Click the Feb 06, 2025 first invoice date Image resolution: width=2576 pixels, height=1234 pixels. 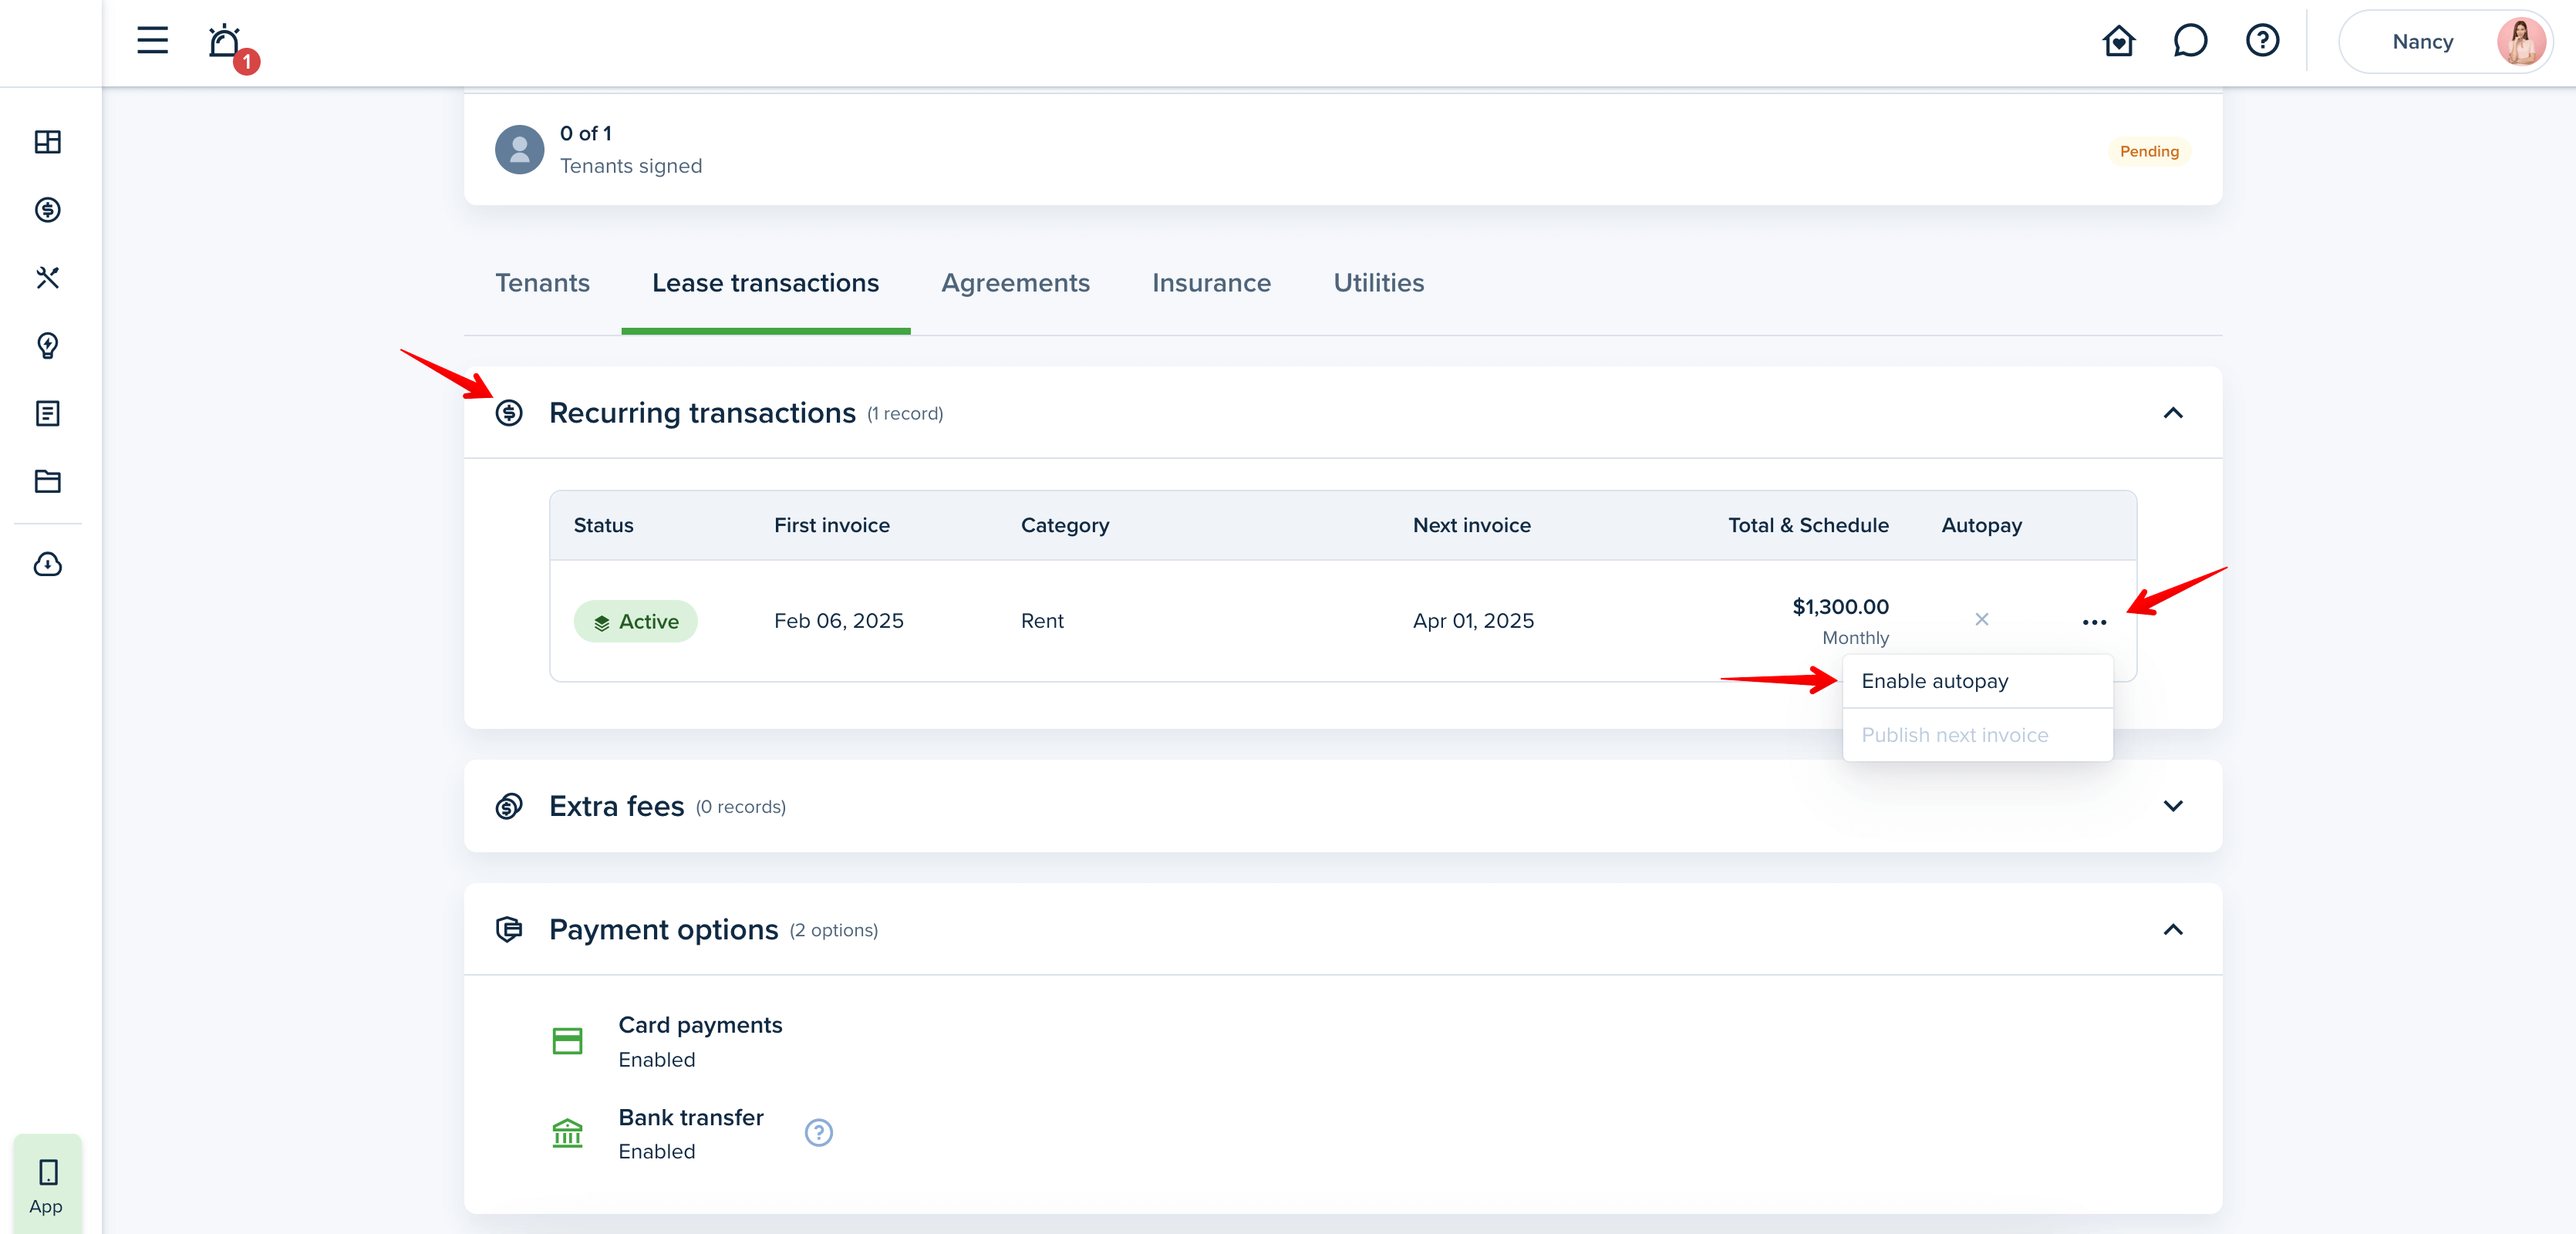tap(838, 621)
